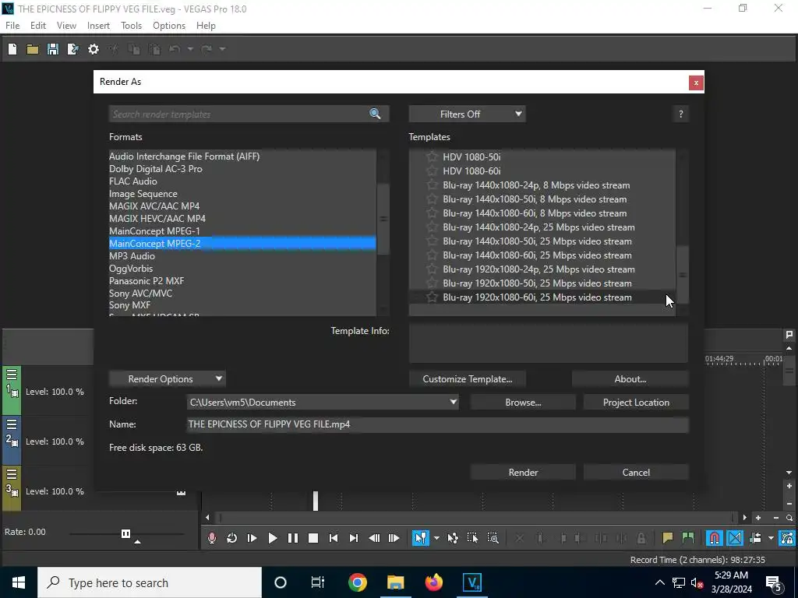Screen dimensions: 798x598
Task: Open the Tools menu
Action: click(x=131, y=26)
